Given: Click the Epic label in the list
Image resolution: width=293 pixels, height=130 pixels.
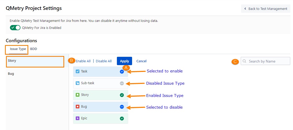Looking at the screenshot, I should tap(84, 118).
